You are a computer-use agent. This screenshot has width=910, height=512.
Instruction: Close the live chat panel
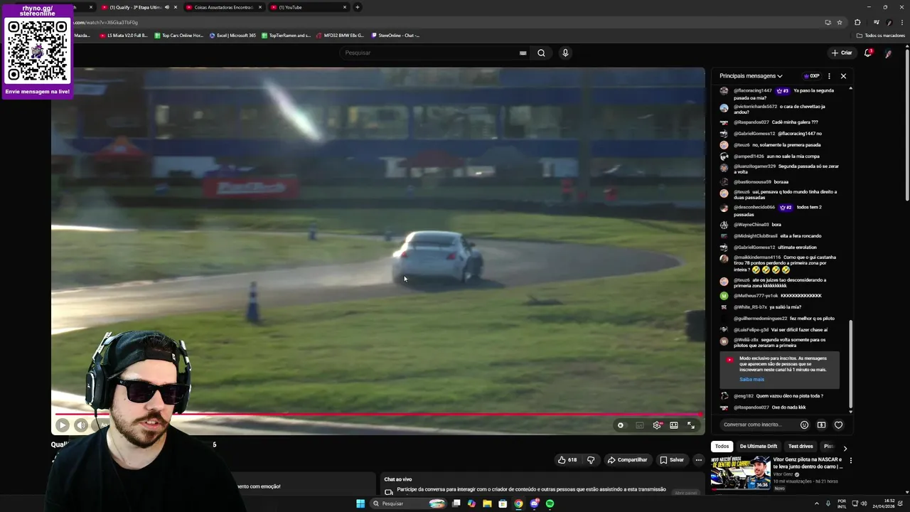pos(843,76)
